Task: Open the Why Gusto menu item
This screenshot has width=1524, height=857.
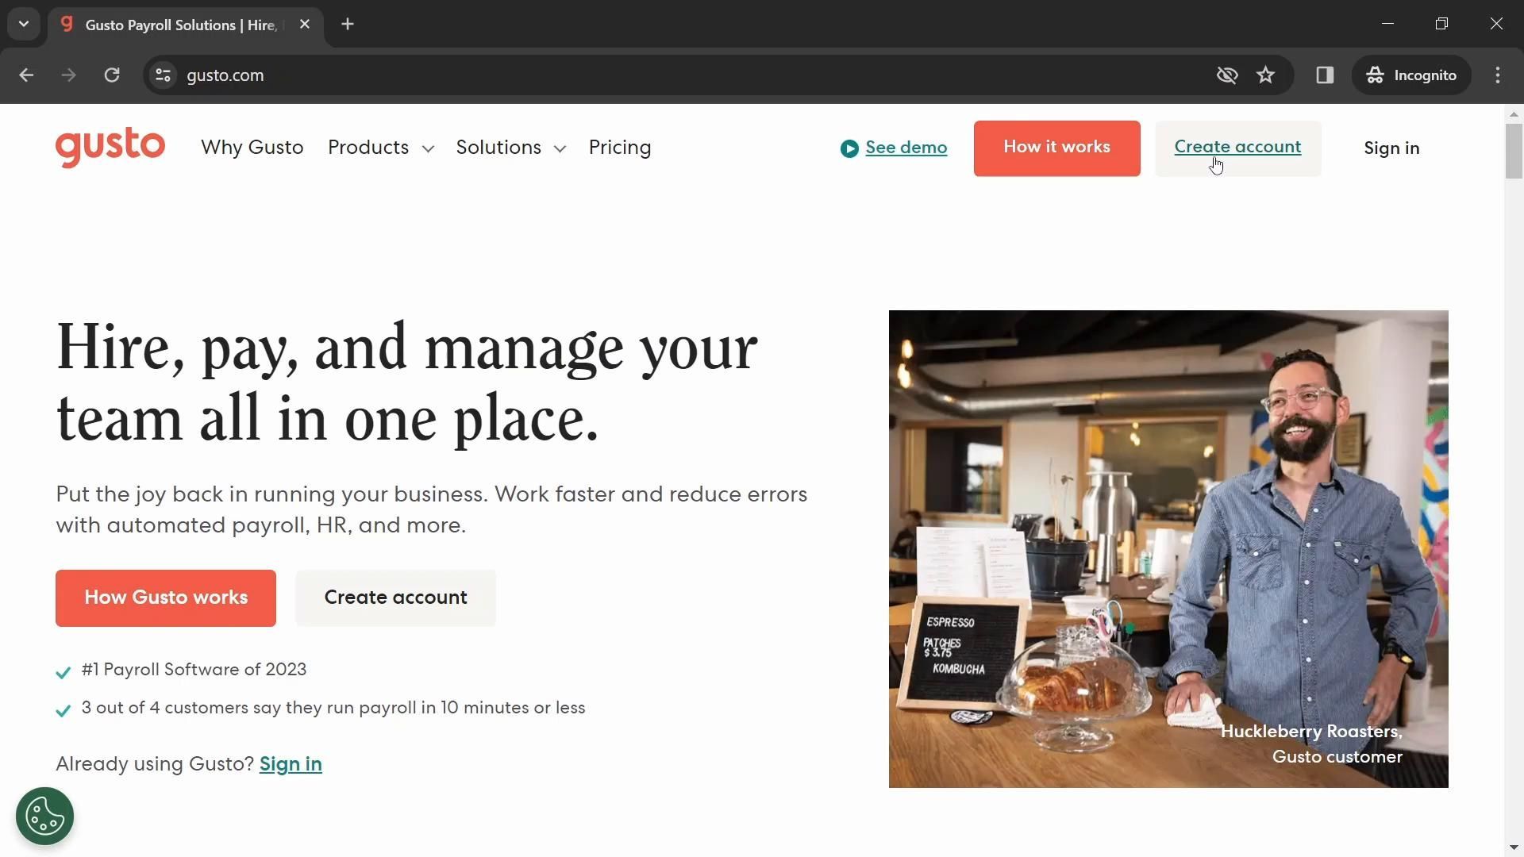Action: click(252, 148)
